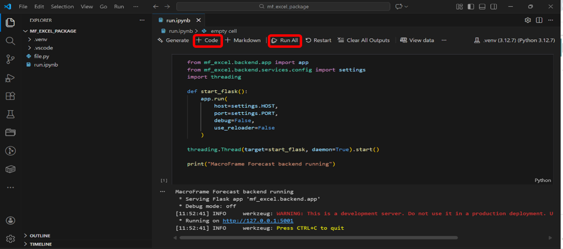Select the .venv Python 3.12.7 kernel
Screen dimensions: 563x249
[x=514, y=40]
